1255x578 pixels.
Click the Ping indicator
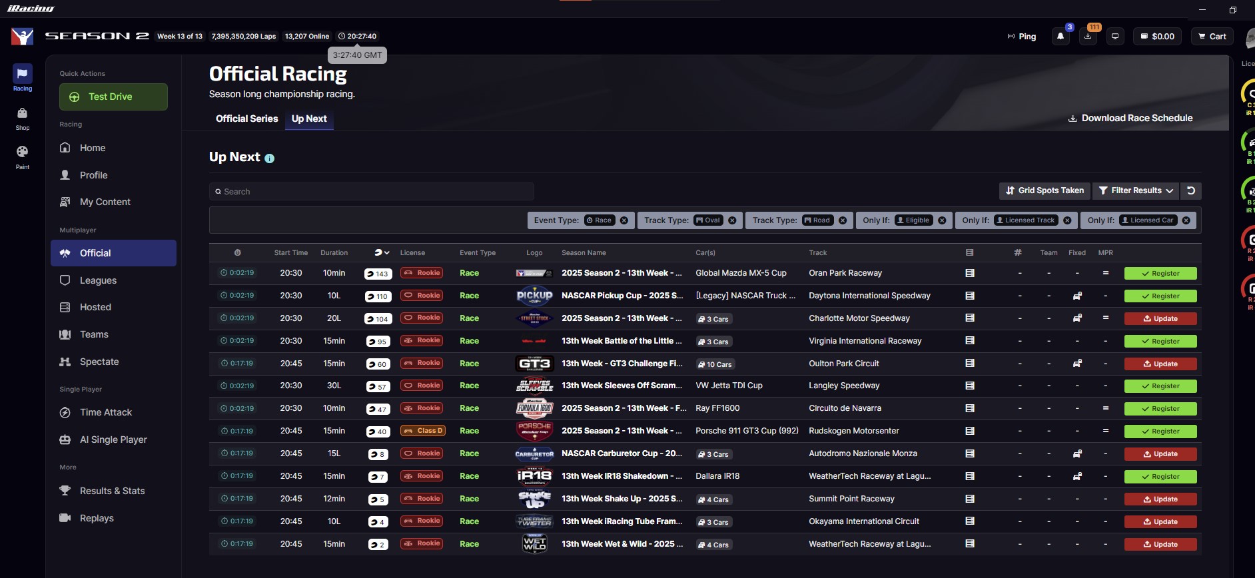(1022, 37)
